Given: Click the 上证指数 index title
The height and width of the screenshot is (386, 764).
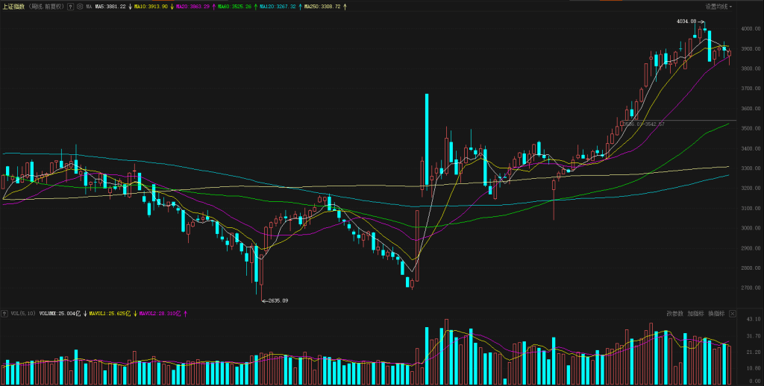Looking at the screenshot, I should pos(13,6).
